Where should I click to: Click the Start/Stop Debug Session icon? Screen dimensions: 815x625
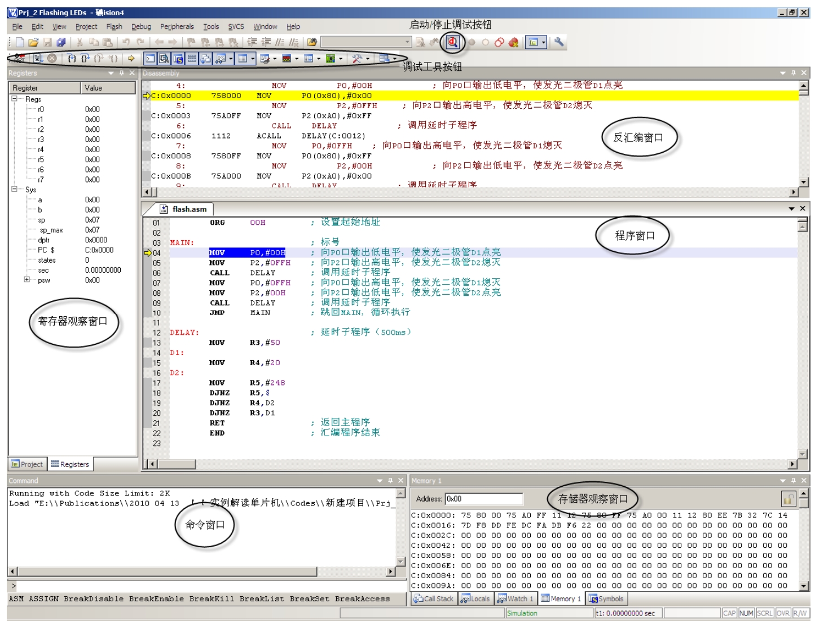pyautogui.click(x=452, y=42)
